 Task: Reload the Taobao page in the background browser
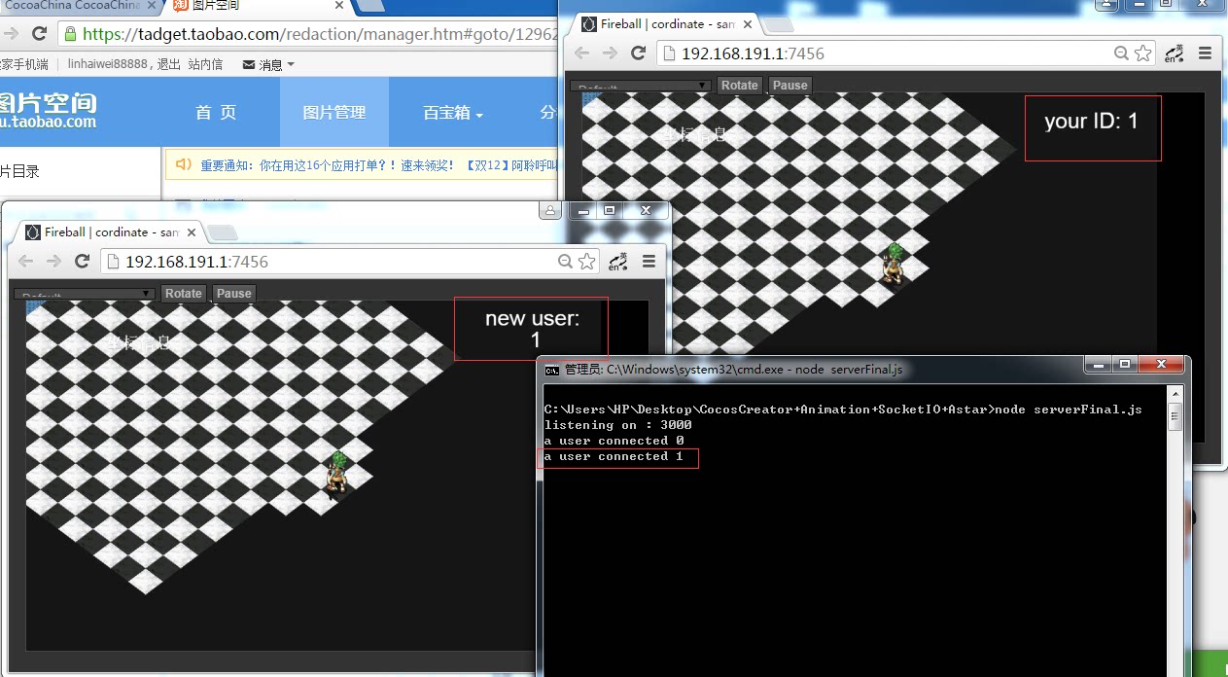(39, 34)
